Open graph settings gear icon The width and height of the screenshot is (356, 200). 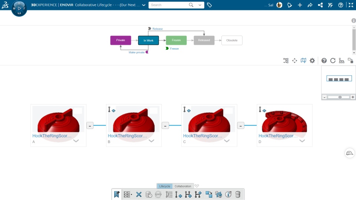[x=312, y=60]
